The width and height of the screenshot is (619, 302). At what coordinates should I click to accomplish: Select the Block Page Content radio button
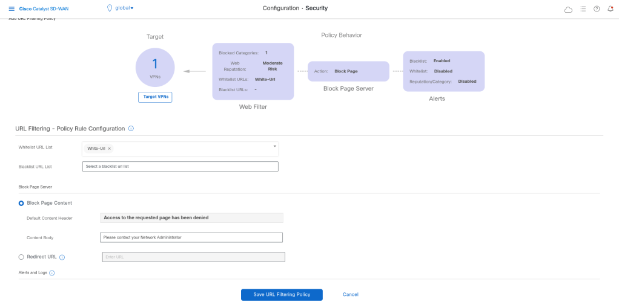point(22,203)
